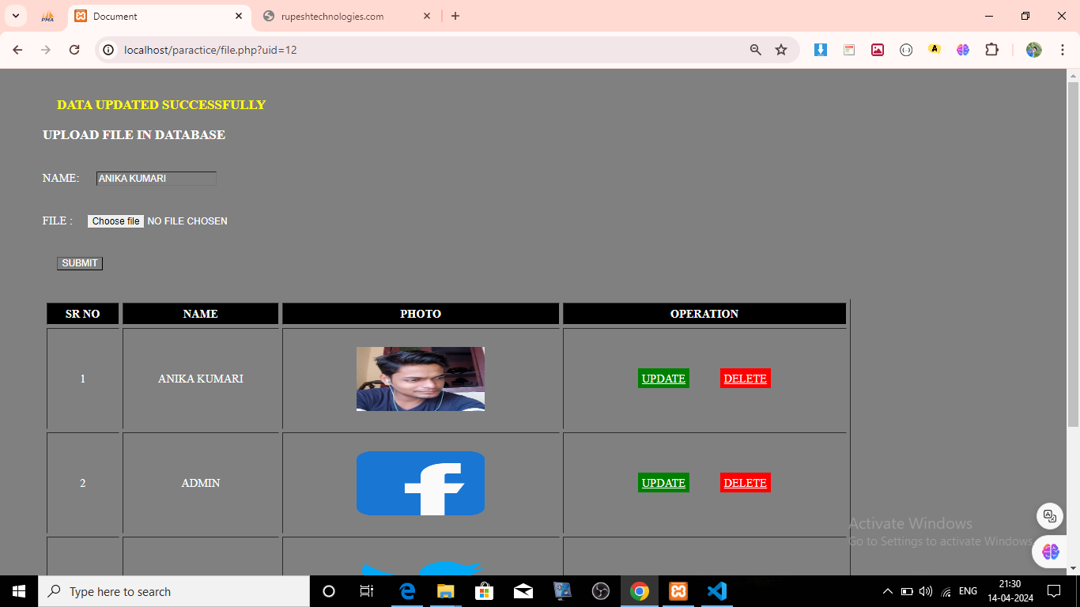Screen dimensions: 1080x607
Task: Reload the current page
Action: pos(74,50)
